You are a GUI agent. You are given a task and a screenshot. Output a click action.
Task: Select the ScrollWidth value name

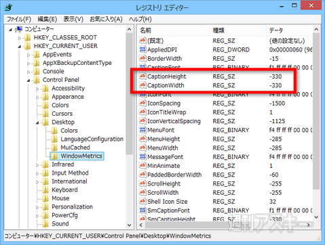point(163,193)
